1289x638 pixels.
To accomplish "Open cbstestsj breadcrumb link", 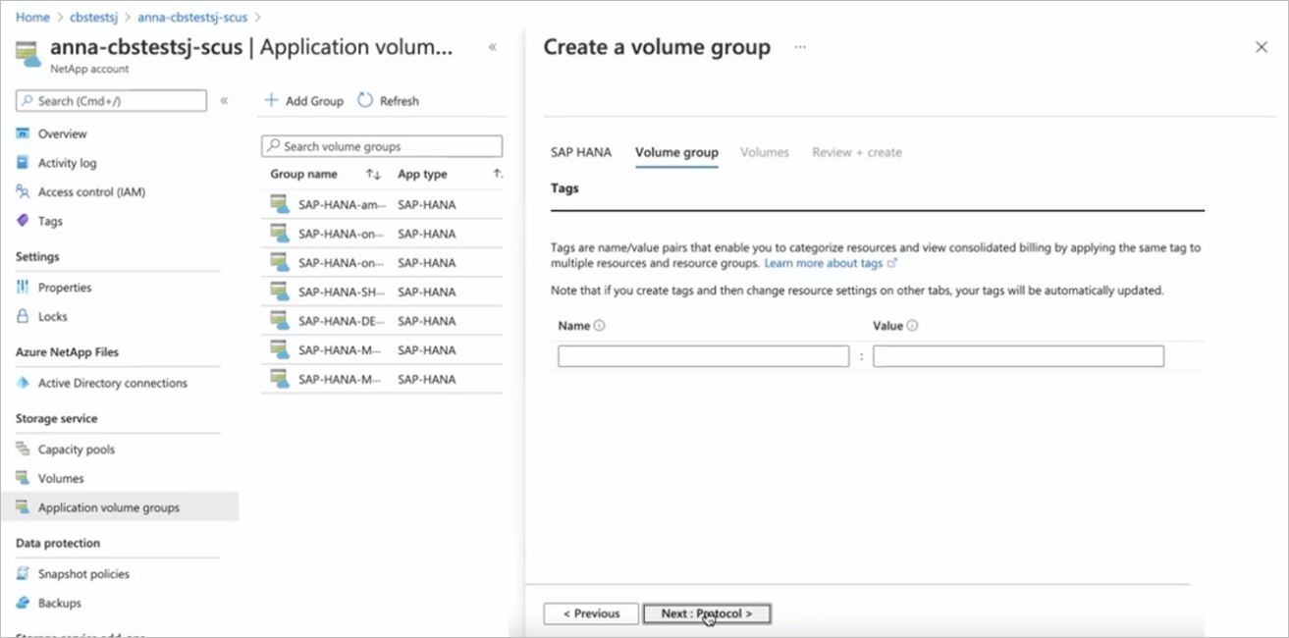I will 93,18.
